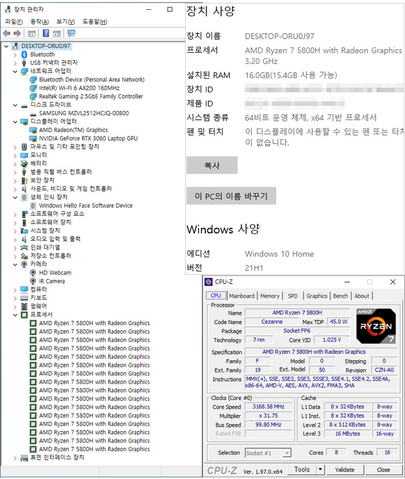This screenshot has width=405, height=479.
Task: Open the 도움말(H) menu
Action: coord(95,21)
